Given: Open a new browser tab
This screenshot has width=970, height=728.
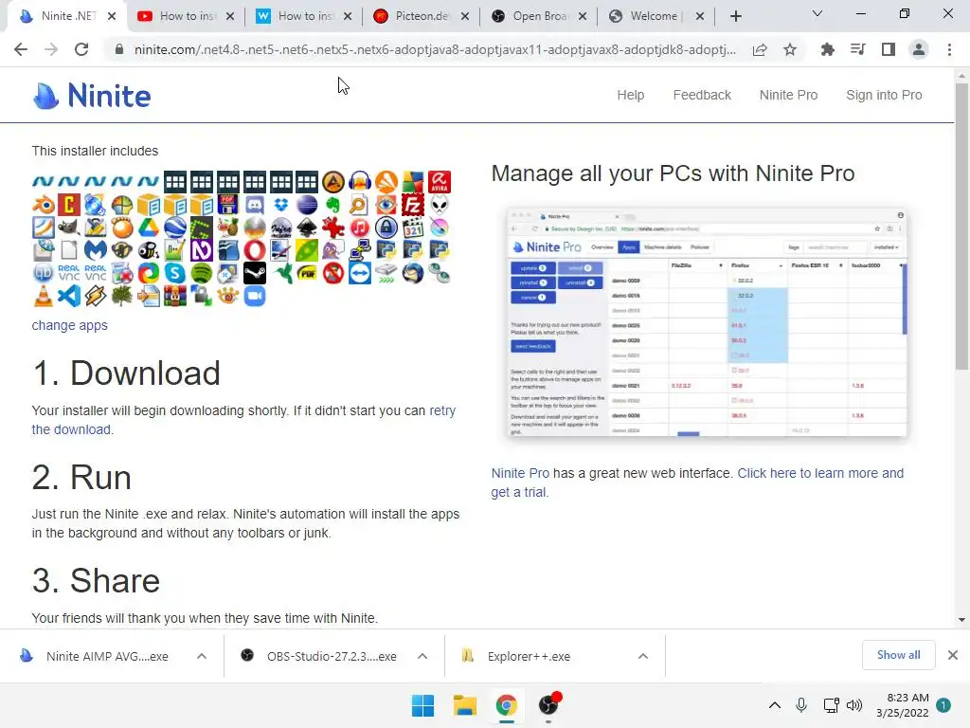Looking at the screenshot, I should (x=735, y=16).
